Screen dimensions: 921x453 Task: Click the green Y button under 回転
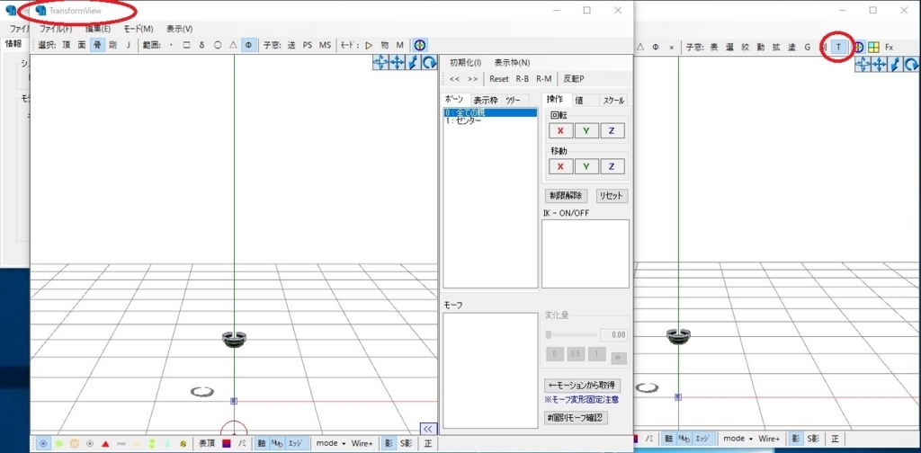point(586,131)
